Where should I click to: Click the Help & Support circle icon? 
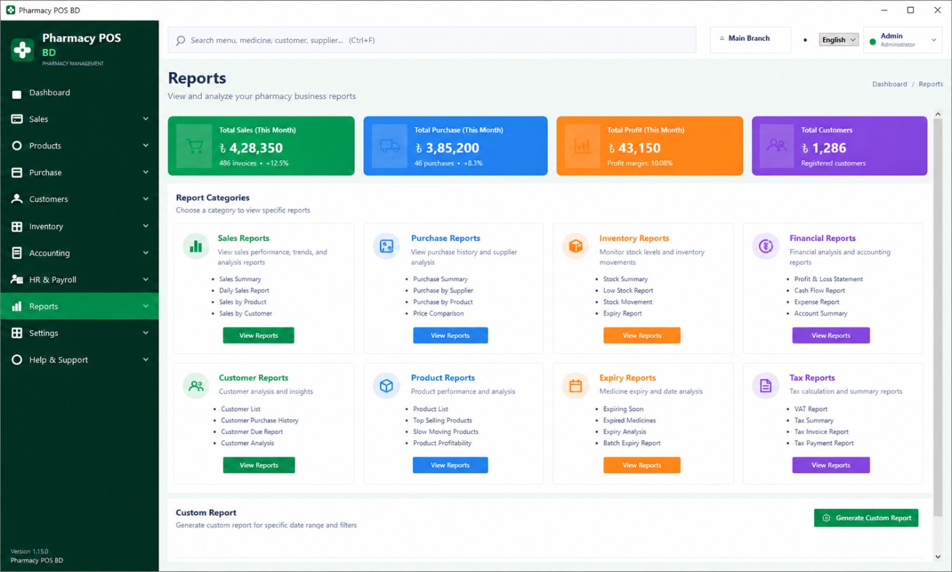click(x=17, y=359)
